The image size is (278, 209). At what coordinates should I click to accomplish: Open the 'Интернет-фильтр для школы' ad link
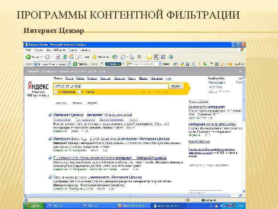click(212, 124)
